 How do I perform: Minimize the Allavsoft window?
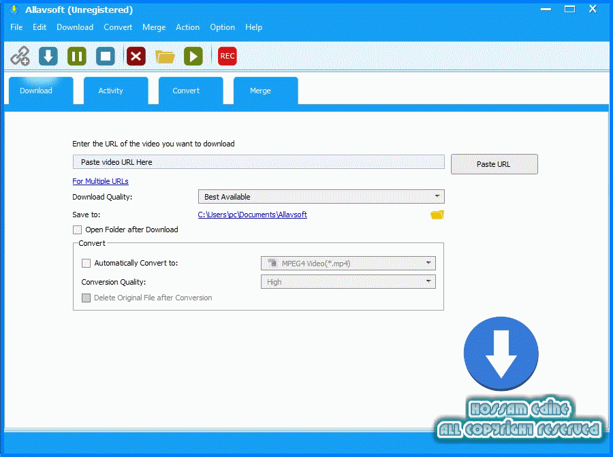[546, 9]
